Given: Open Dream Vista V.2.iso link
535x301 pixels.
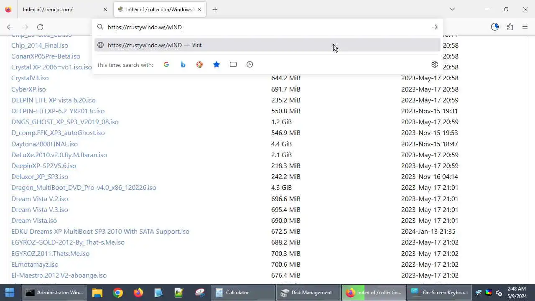Looking at the screenshot, I should 40,199.
